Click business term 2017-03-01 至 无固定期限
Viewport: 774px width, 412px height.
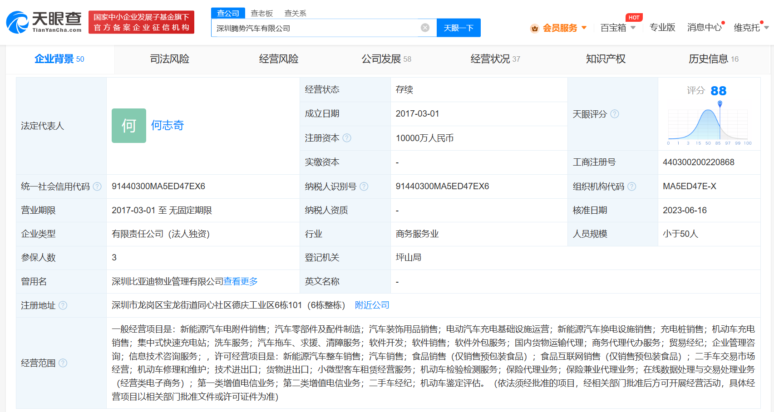tap(162, 211)
